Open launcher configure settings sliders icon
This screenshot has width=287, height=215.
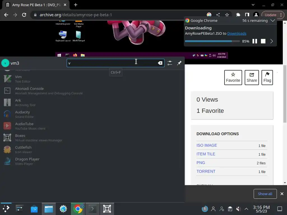pyautogui.click(x=170, y=63)
